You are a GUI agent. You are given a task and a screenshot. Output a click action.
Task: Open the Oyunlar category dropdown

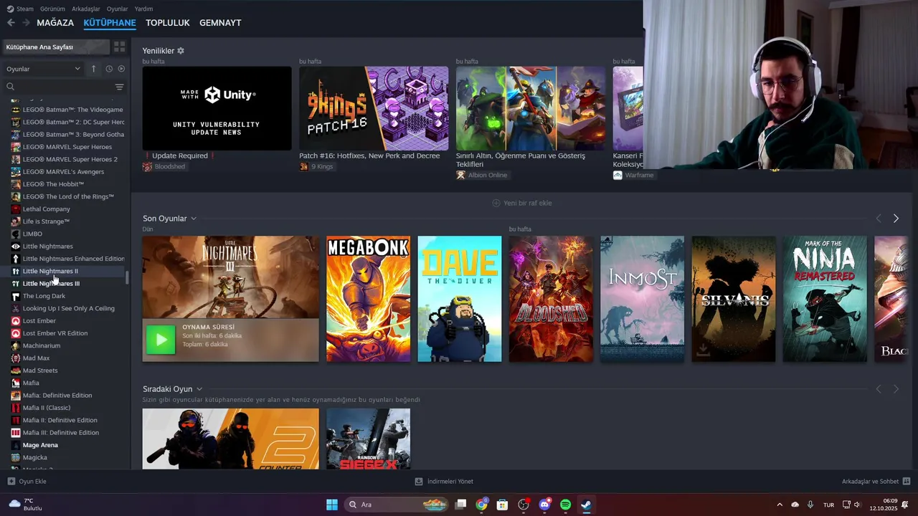pyautogui.click(x=43, y=69)
